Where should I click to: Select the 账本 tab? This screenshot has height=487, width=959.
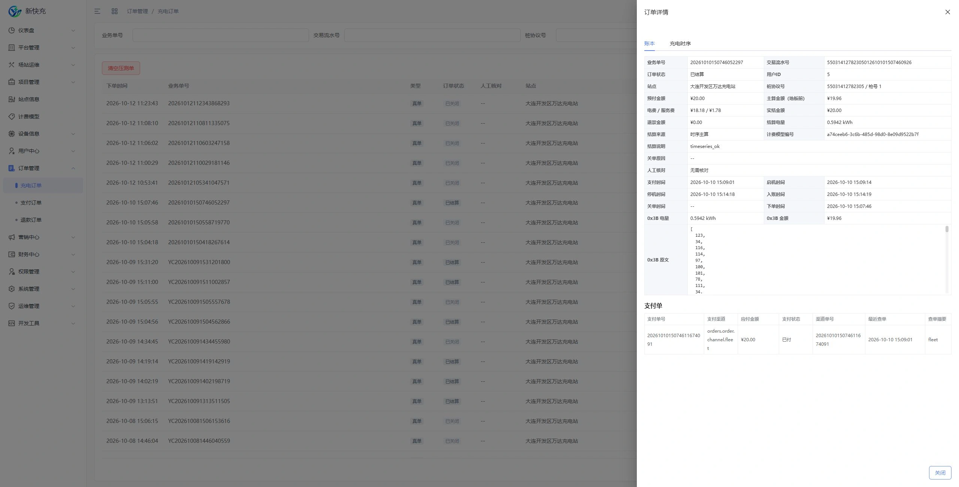[x=649, y=43]
